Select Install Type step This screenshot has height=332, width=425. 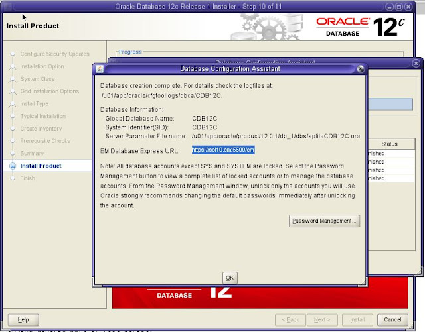34,103
